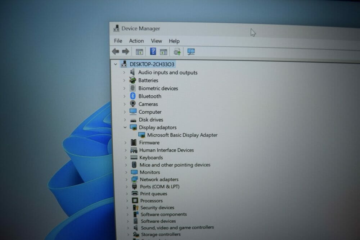The width and height of the screenshot is (360, 240).
Task: Expand the Biometric devices chevron
Action: coord(125,89)
